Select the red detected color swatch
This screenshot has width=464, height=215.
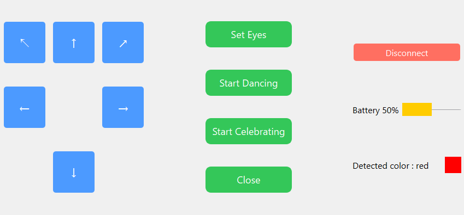click(x=453, y=165)
